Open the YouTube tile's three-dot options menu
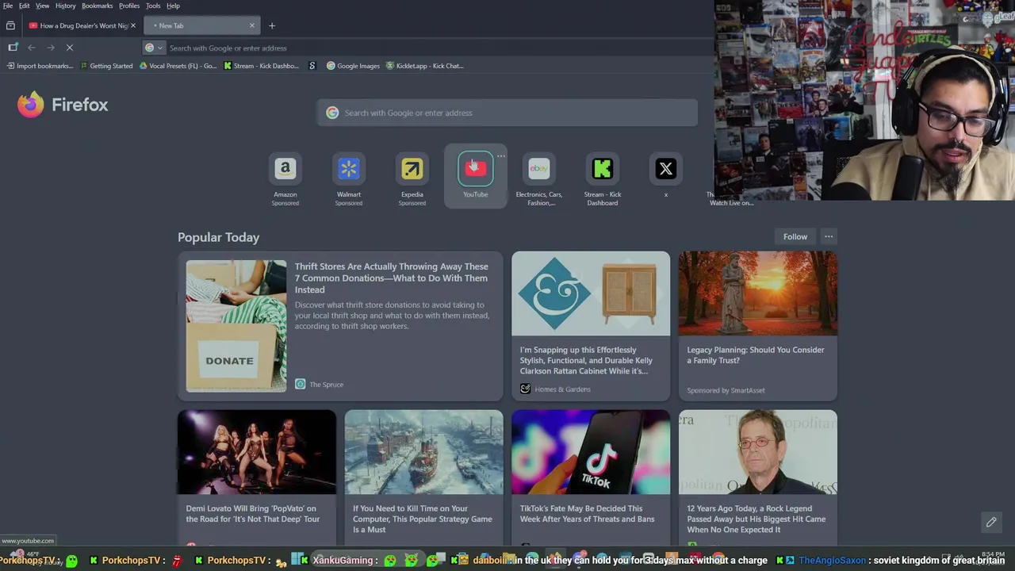The image size is (1015, 571). (500, 156)
